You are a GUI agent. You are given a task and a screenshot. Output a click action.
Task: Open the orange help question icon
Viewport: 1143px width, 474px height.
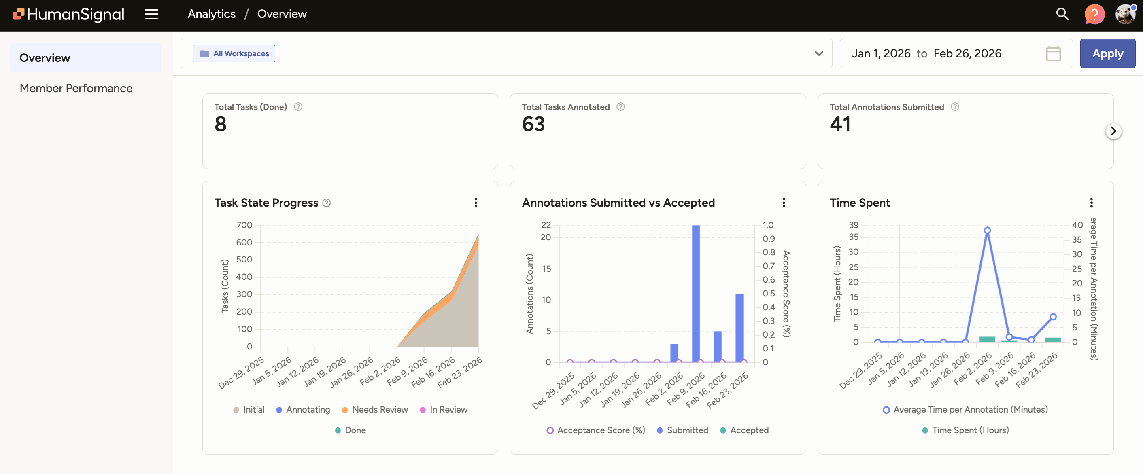coord(1094,14)
